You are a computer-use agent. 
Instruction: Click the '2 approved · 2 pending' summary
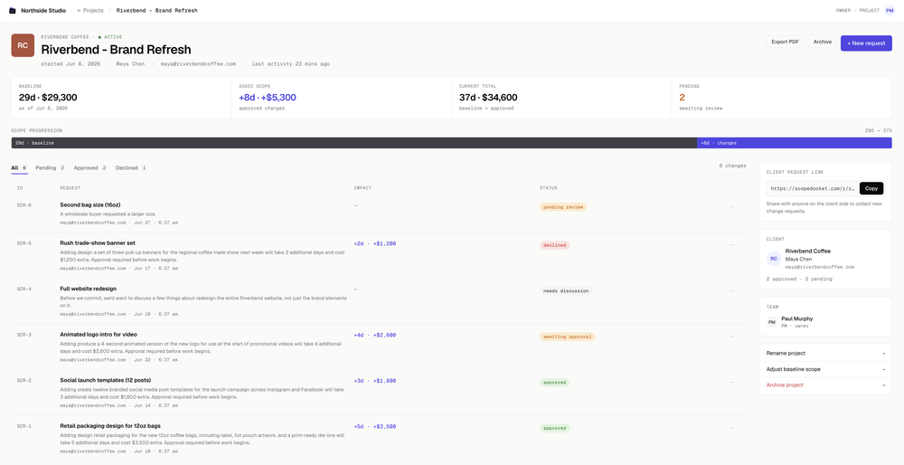click(799, 279)
